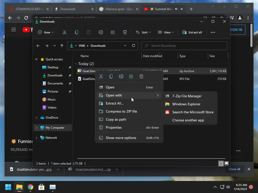The image size is (258, 193).
Task: Click the Cut icon in context menu
Action: click(x=101, y=76)
